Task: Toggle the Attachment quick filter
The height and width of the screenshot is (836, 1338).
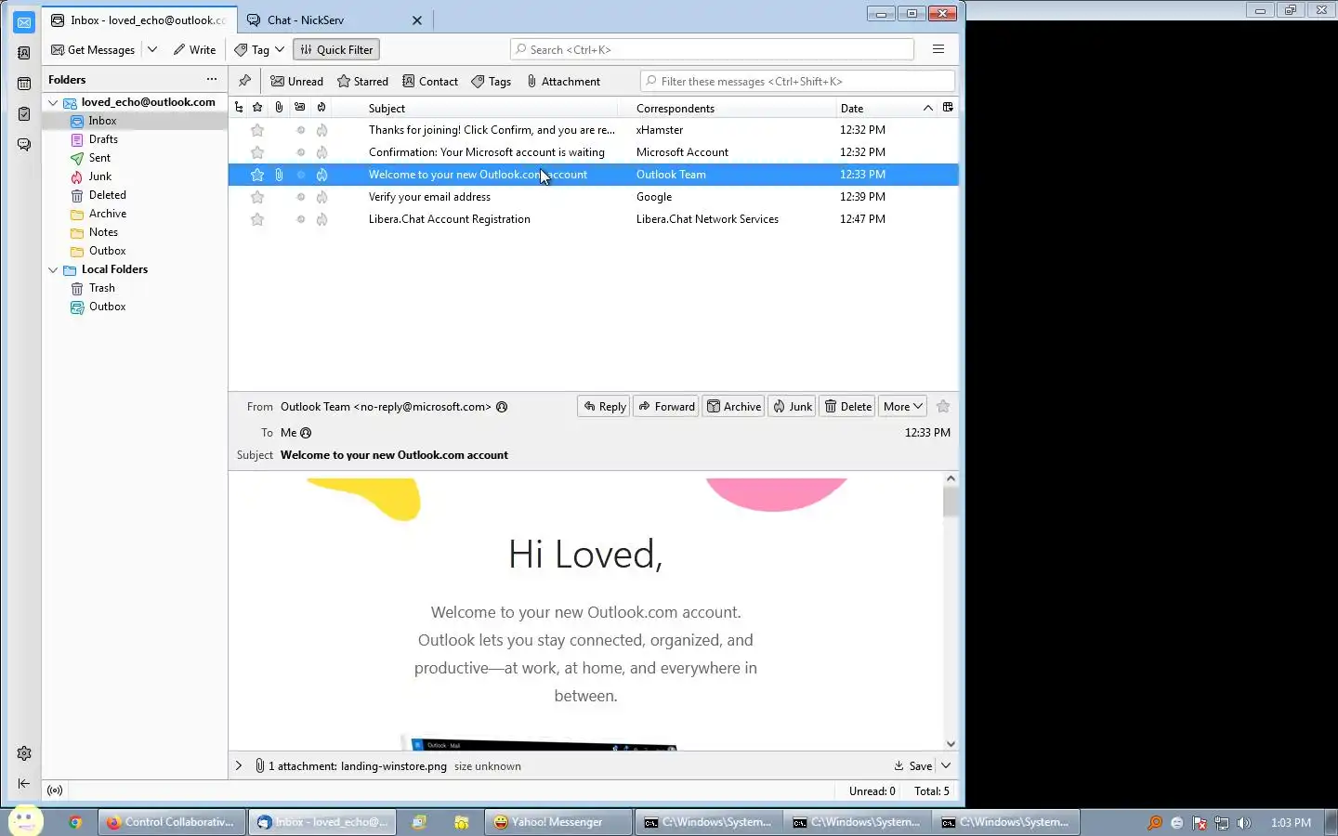Action: pos(563,82)
